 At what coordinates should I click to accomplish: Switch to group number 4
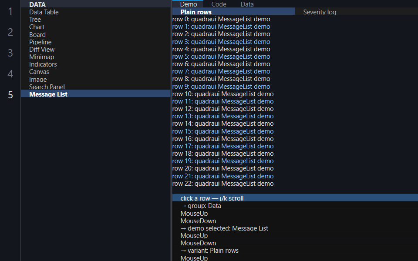(x=10, y=74)
